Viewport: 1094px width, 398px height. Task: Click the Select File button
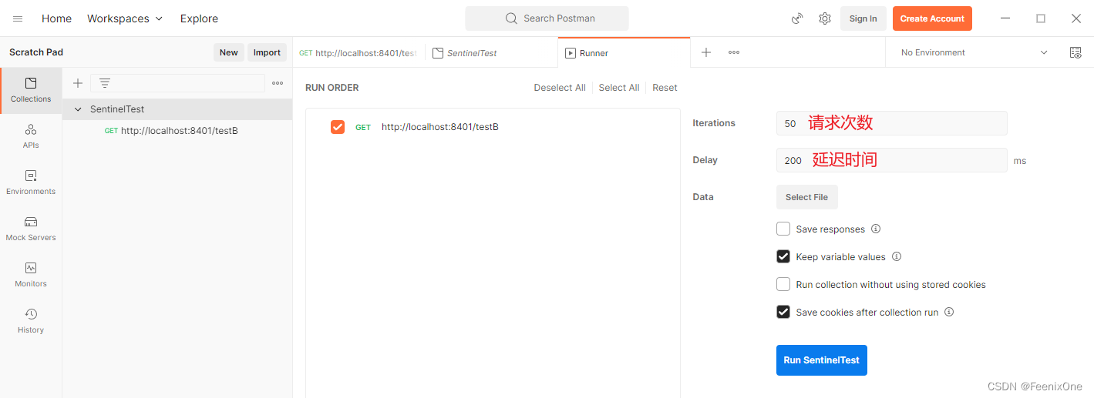click(x=806, y=197)
